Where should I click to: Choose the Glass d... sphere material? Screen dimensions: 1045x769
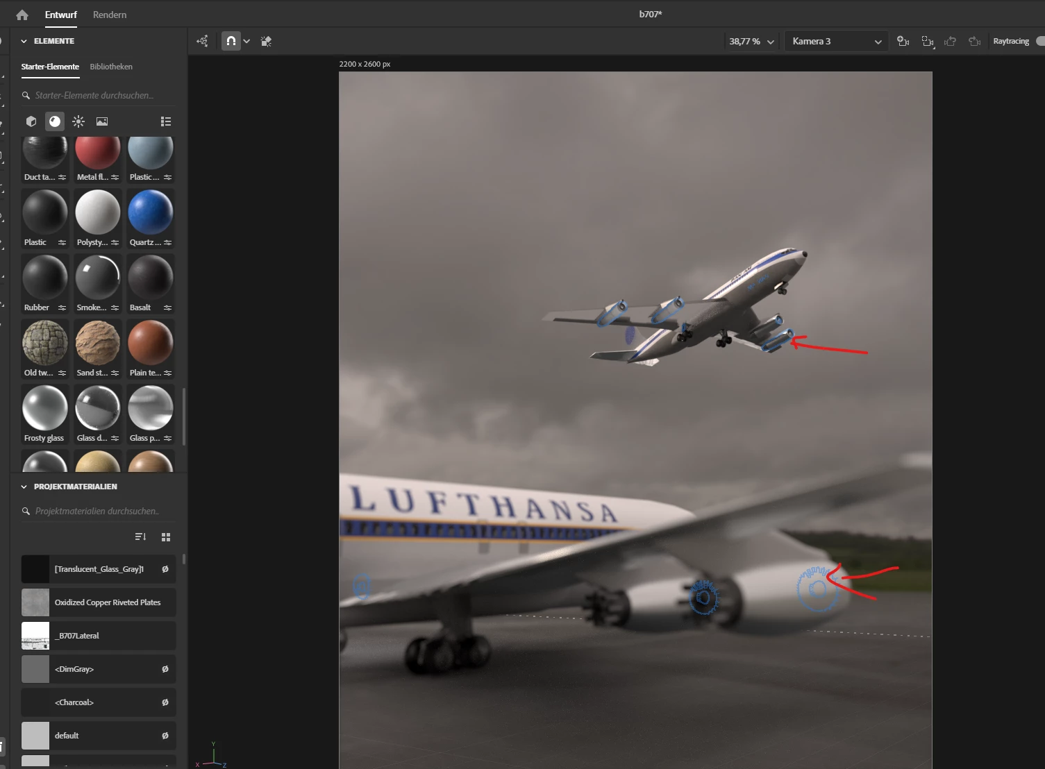98,408
